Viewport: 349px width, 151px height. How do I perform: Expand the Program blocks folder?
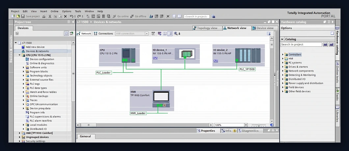[24, 72]
